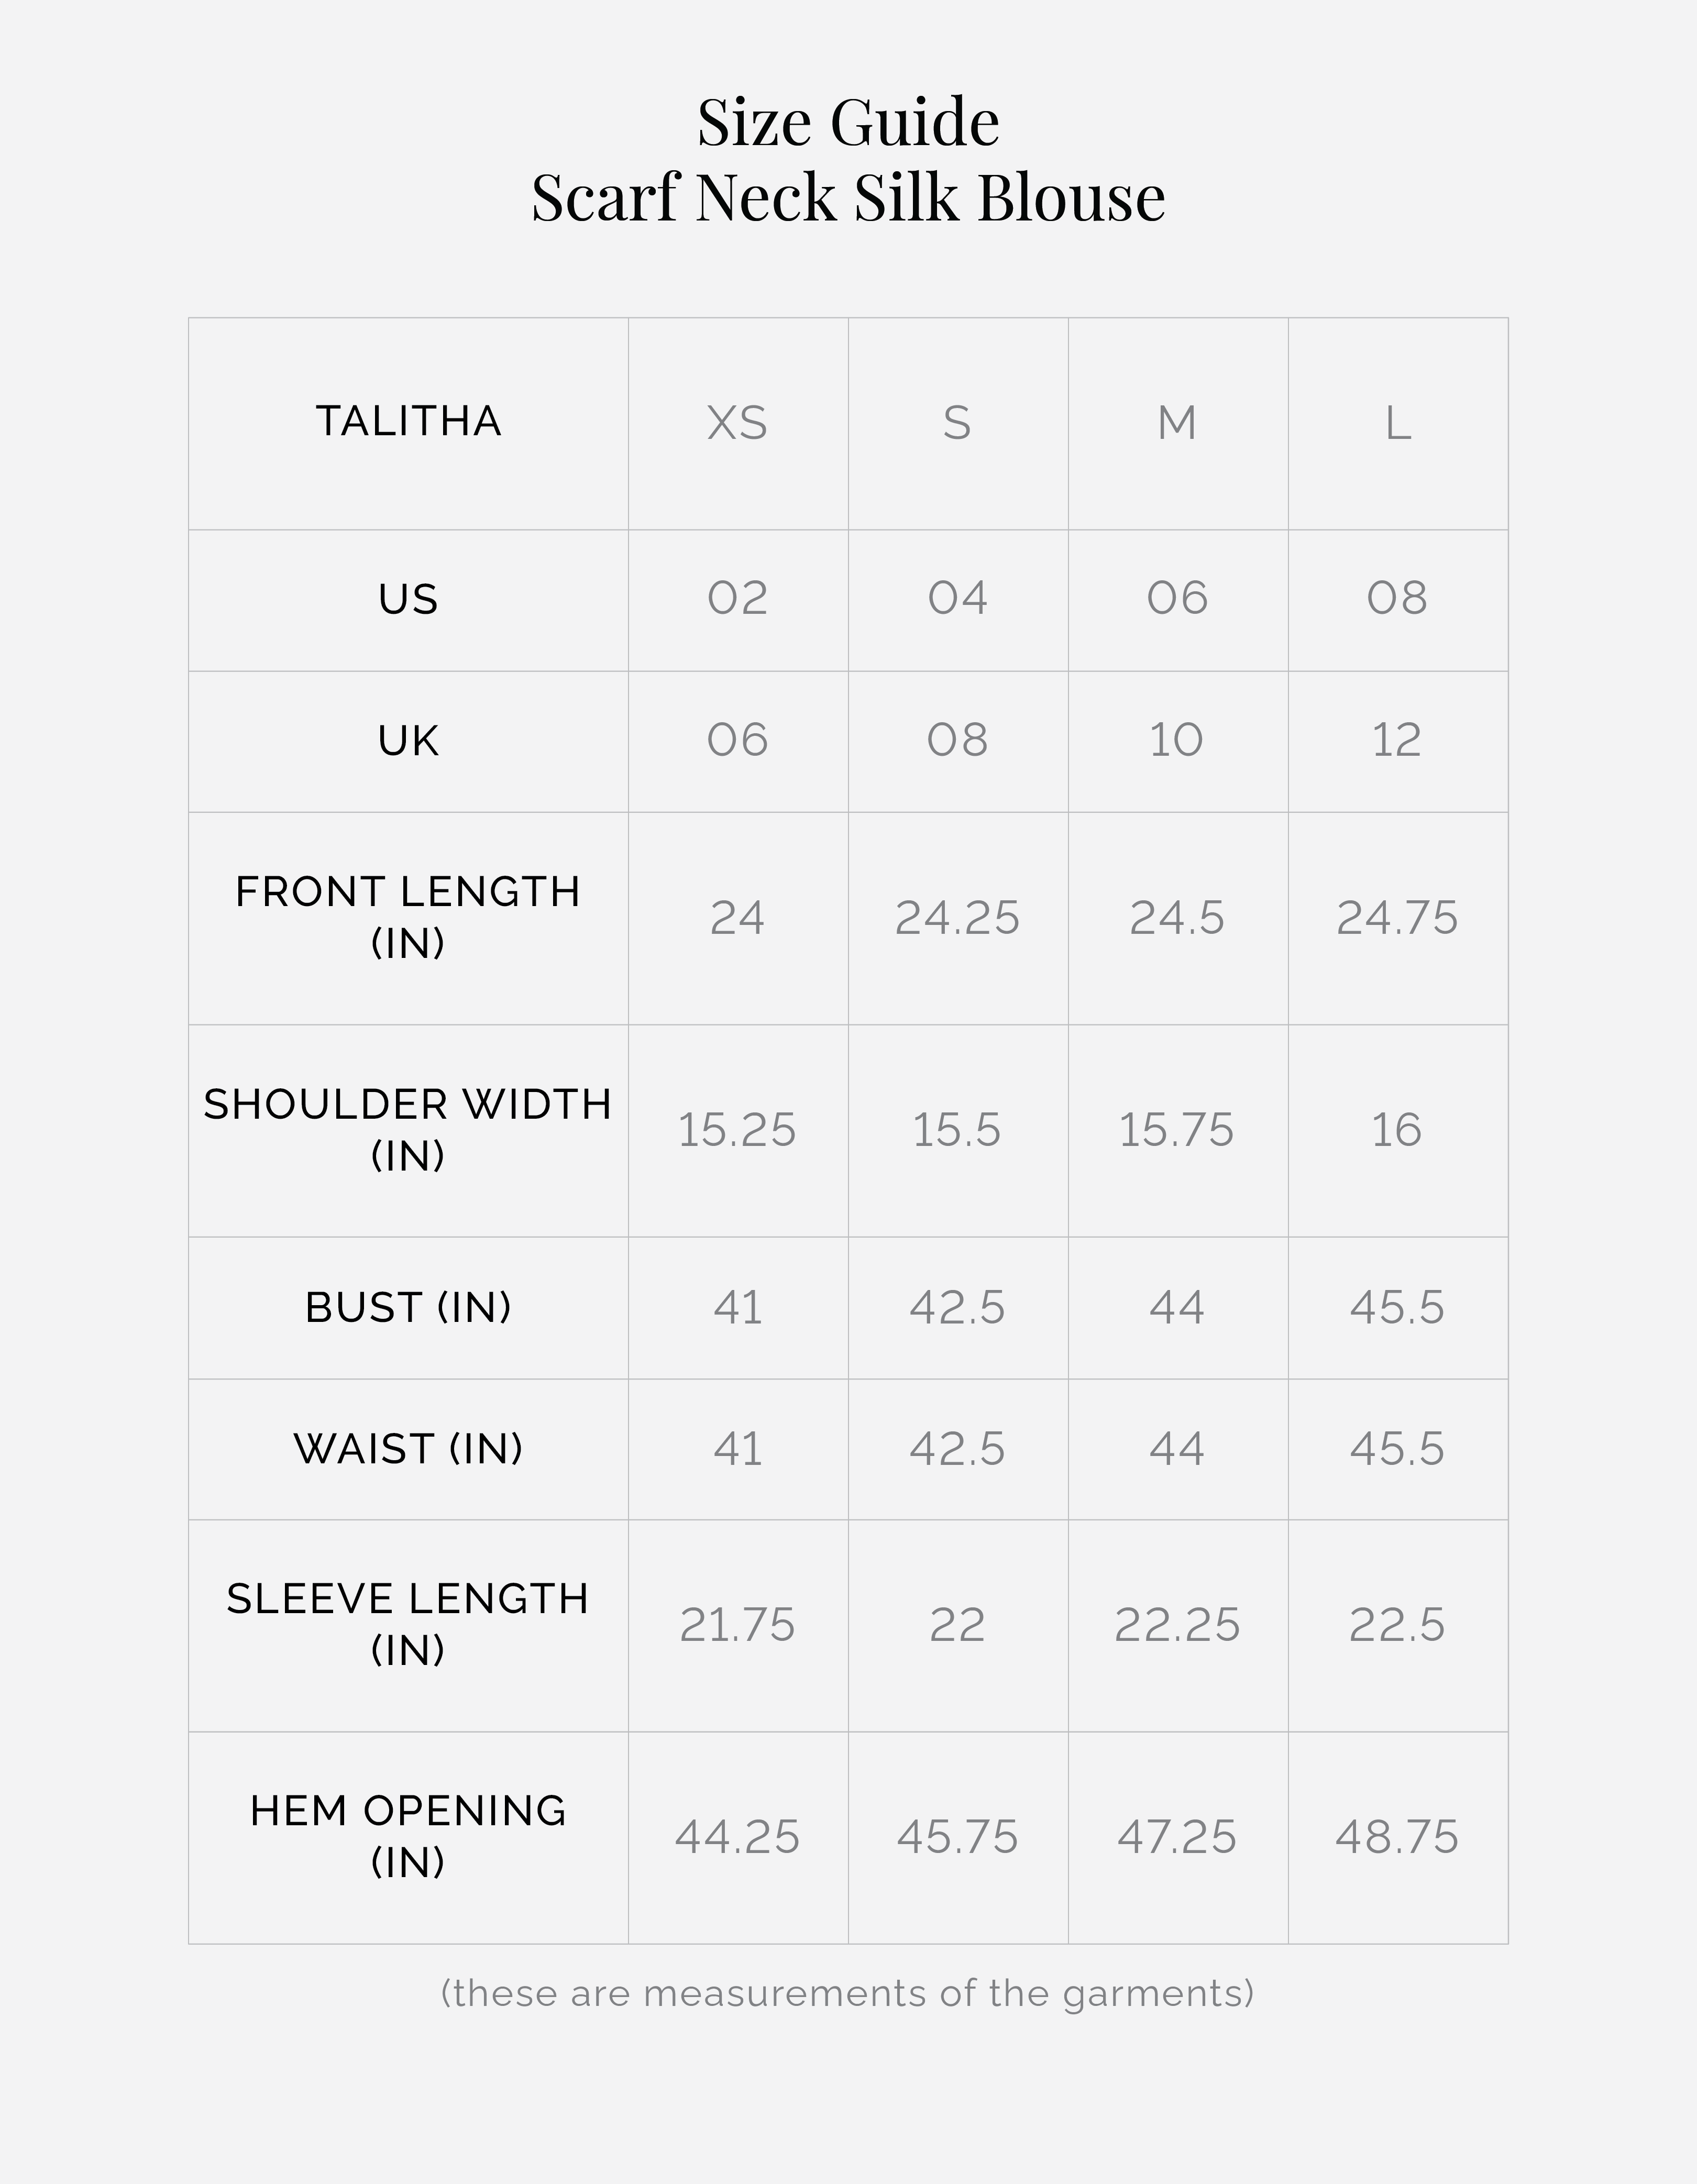Click the Scarf Neck Silk Blouse heading

pos(848,197)
